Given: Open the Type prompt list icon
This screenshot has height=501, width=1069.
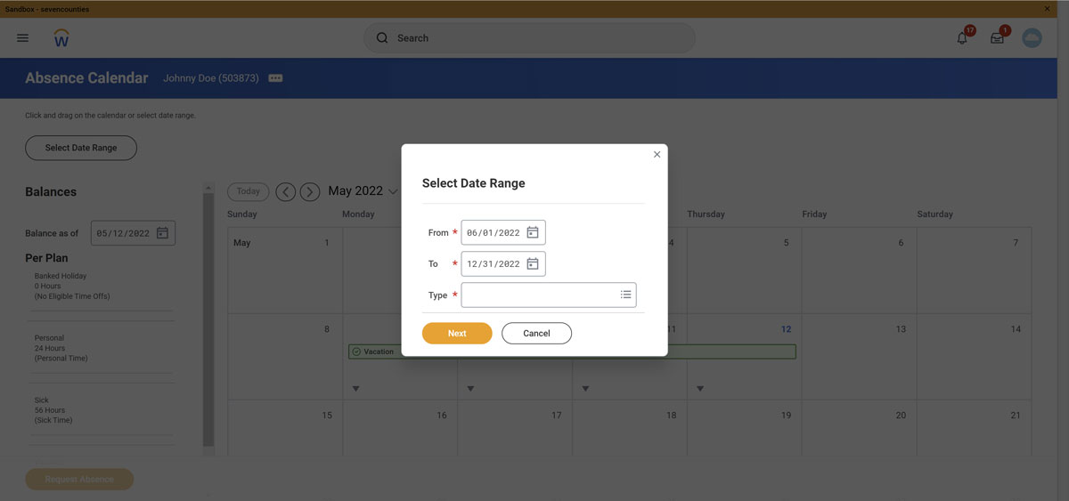Looking at the screenshot, I should [x=625, y=295].
